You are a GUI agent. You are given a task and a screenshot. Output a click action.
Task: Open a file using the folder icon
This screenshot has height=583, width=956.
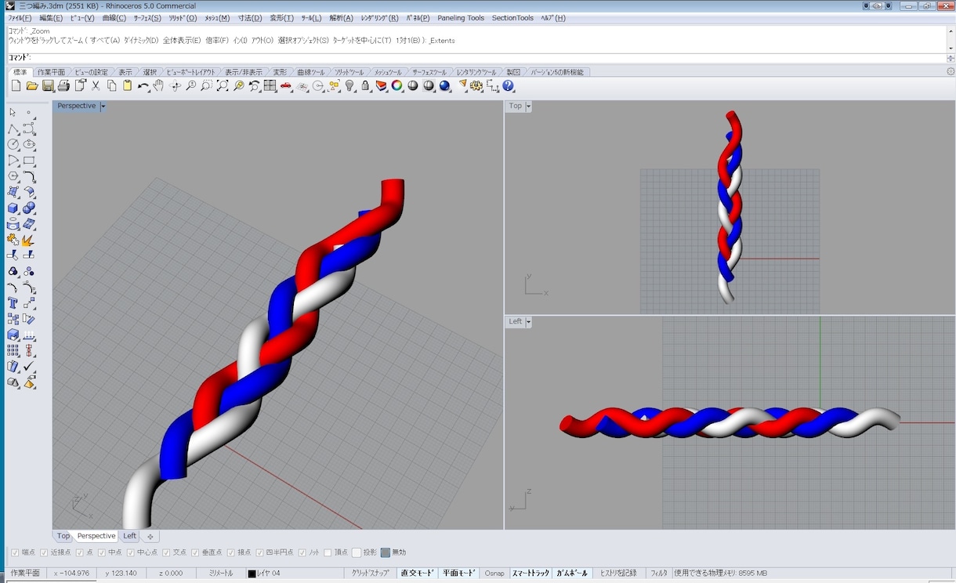tap(32, 86)
